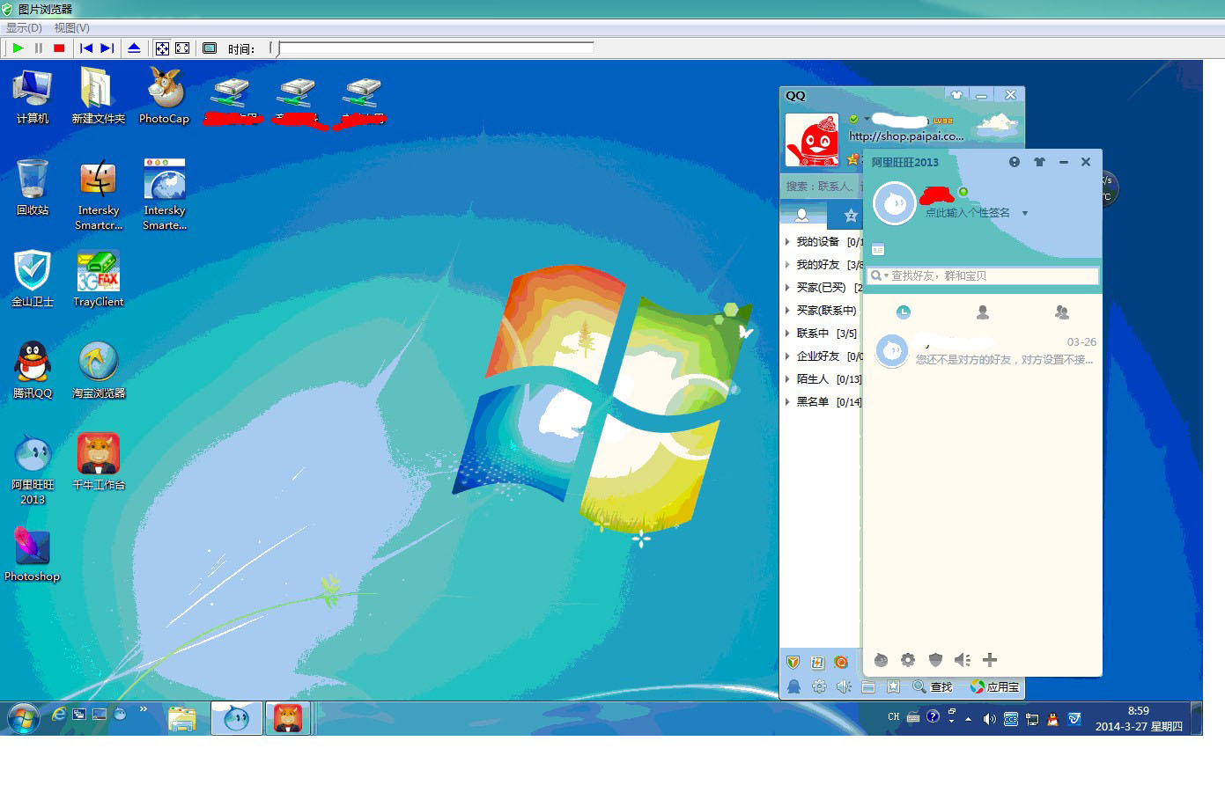Select the 千牛工作台 desktop icon
The height and width of the screenshot is (785, 1225).
point(98,462)
